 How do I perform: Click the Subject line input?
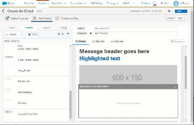135,28
